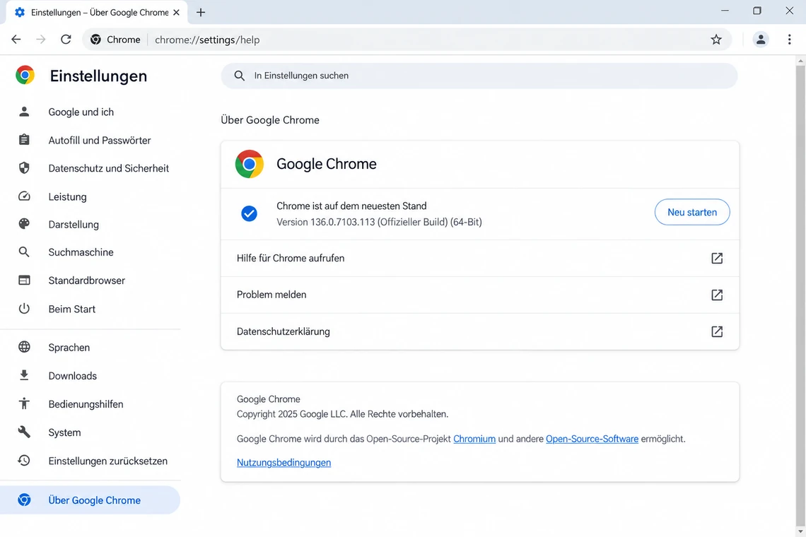
Task: Open 'Hilfe für Chrome aufrufen'
Action: [480, 259]
